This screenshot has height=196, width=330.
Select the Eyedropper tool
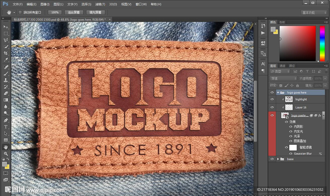6,60
